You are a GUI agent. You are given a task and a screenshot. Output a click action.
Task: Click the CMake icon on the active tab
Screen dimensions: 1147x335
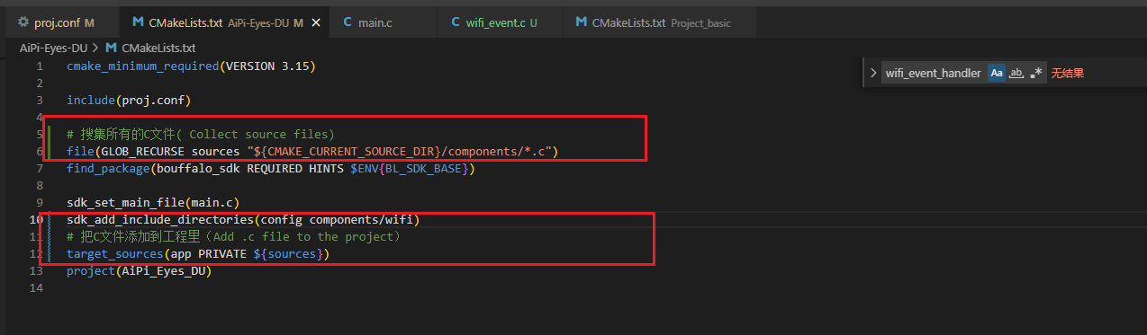point(138,22)
